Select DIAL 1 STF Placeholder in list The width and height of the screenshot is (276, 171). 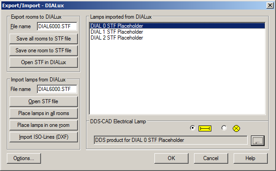pos(177,32)
